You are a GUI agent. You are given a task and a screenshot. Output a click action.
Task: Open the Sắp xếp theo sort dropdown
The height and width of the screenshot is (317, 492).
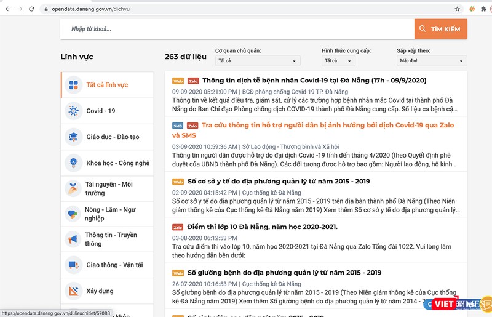432,61
